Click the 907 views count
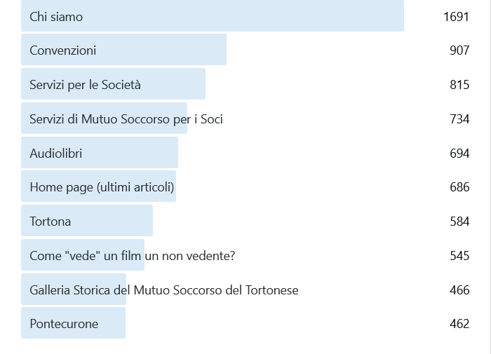The width and height of the screenshot is (491, 354). [x=459, y=50]
